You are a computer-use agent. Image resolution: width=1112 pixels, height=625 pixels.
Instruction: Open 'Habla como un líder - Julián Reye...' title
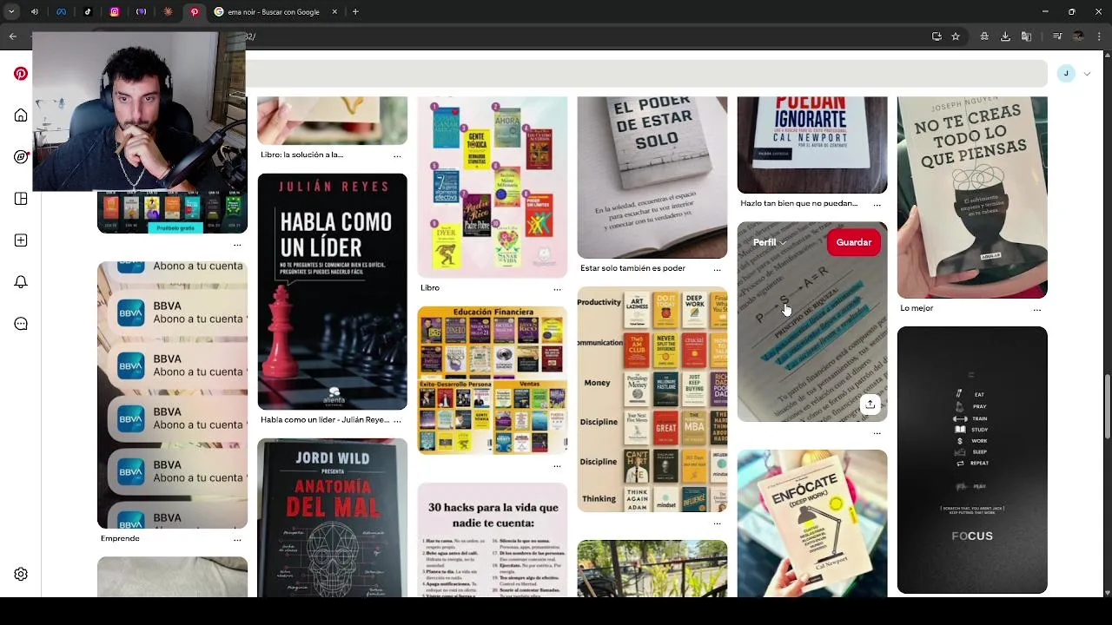pyautogui.click(x=325, y=420)
